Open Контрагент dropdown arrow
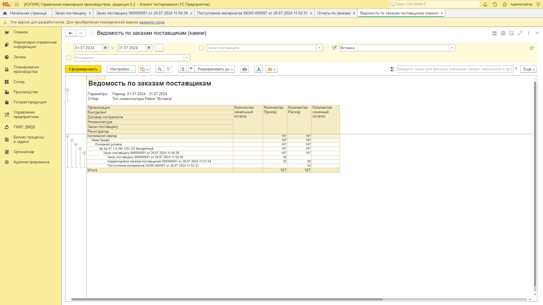This screenshot has height=305, width=543. click(187, 58)
